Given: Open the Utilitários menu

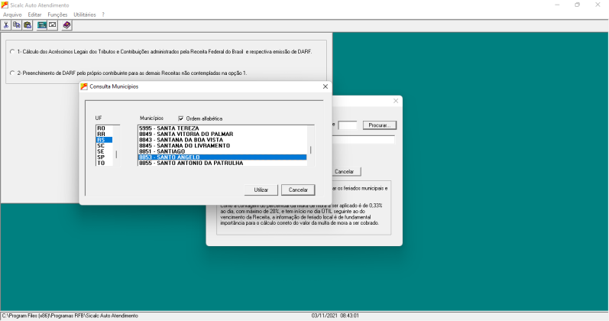Looking at the screenshot, I should [x=84, y=15].
